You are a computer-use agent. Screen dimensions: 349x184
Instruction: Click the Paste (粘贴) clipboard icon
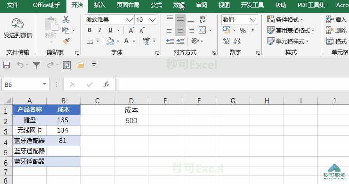[51, 24]
